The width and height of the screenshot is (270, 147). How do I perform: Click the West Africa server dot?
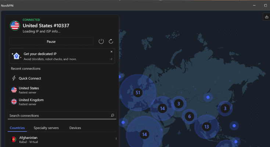(123, 122)
